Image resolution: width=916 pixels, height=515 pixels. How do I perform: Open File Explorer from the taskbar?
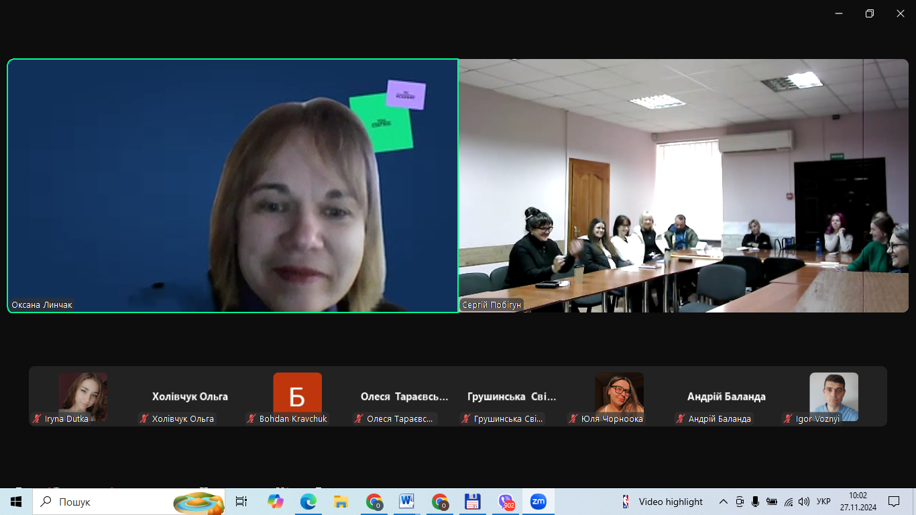341,502
